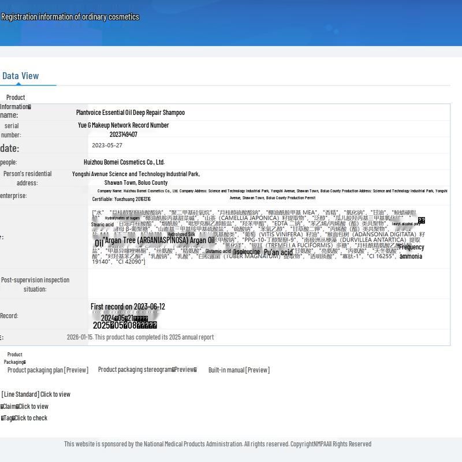Click the Pu'an acid ingredient text
This screenshot has width=462, height=462.
click(278, 252)
